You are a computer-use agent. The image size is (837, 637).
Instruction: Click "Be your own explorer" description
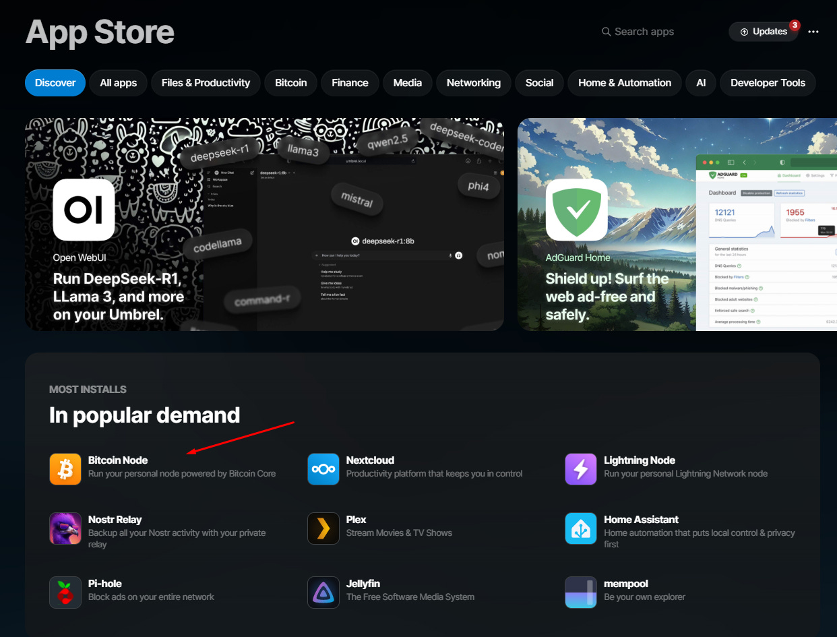pyautogui.click(x=645, y=597)
